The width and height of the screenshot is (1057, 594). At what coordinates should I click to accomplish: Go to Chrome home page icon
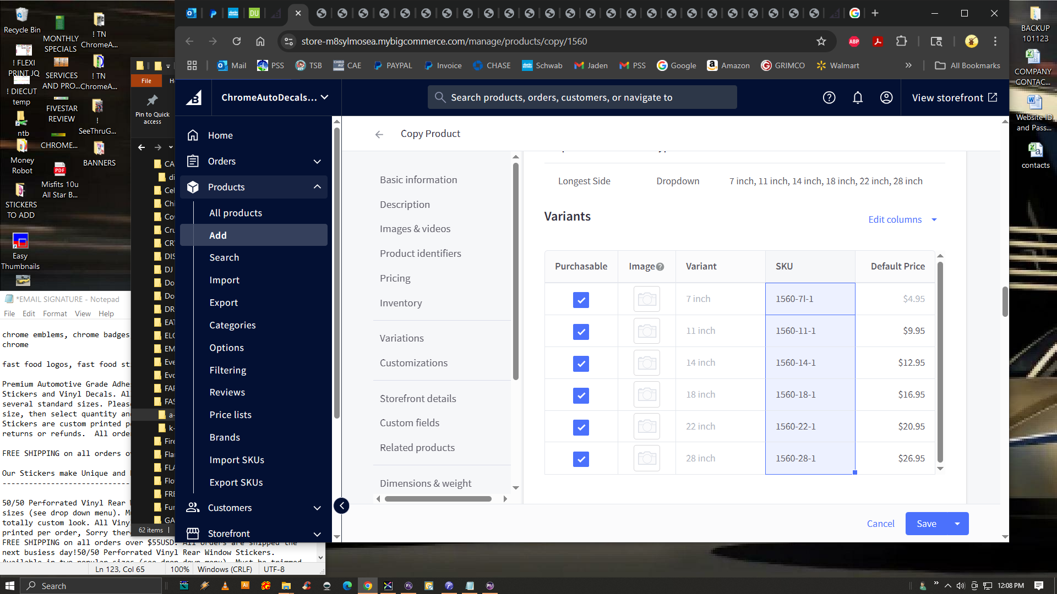(260, 41)
